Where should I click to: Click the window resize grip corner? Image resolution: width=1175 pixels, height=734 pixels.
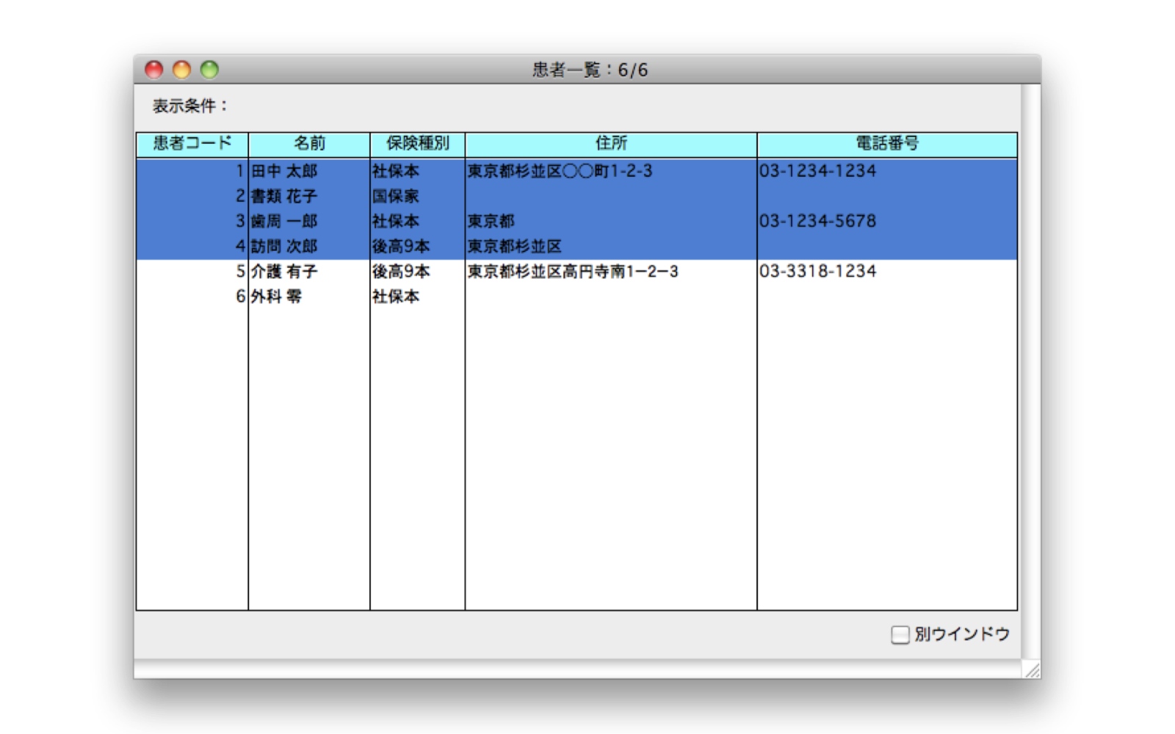tap(1033, 670)
